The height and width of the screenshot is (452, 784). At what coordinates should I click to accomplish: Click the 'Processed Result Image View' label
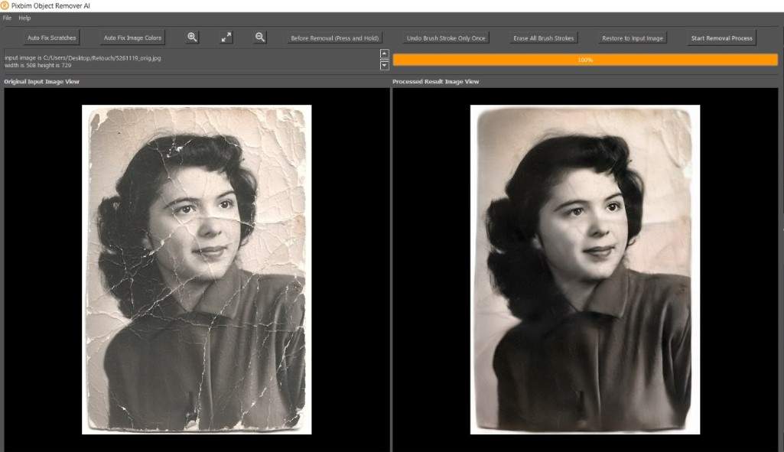(435, 82)
